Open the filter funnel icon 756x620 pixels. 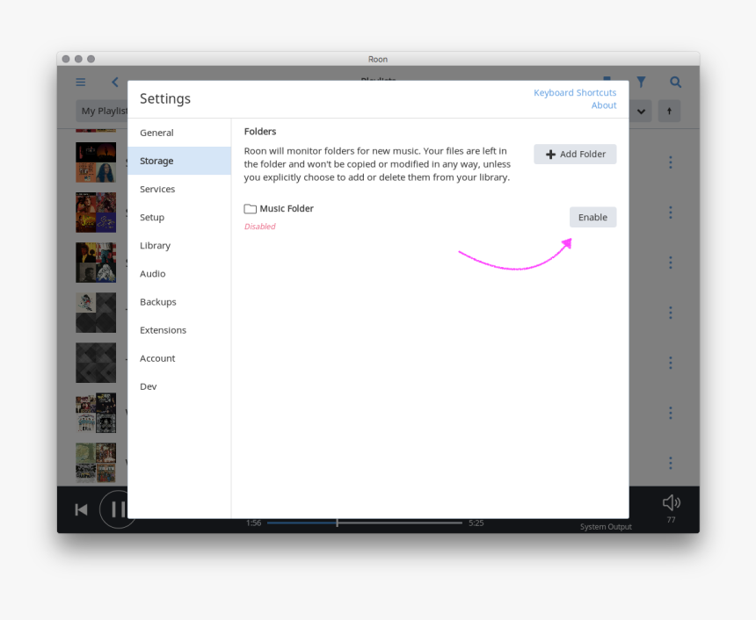[641, 83]
